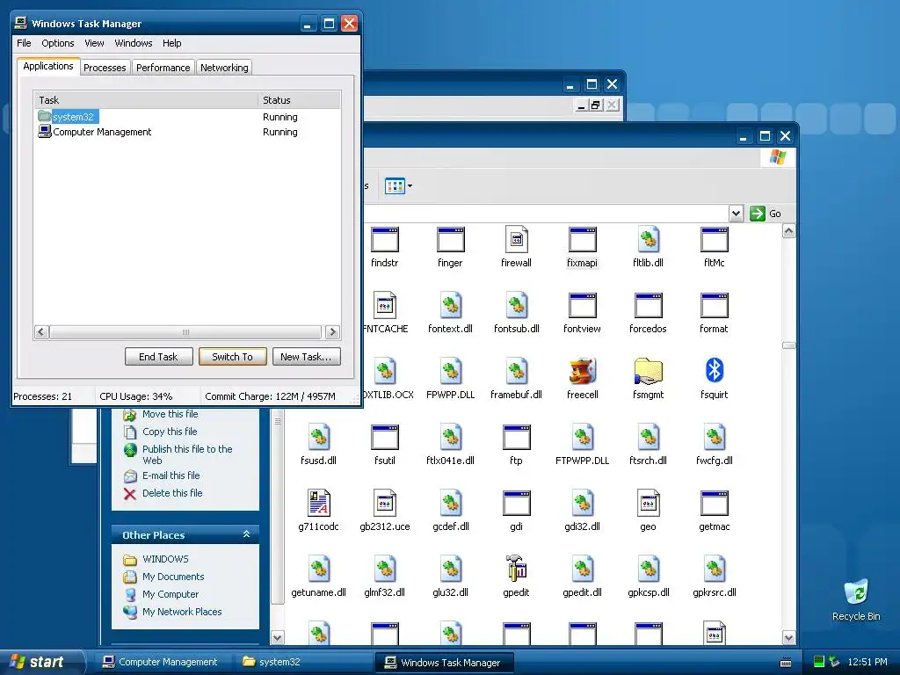The width and height of the screenshot is (900, 675).
Task: Select the getmac file icon
Action: [714, 504]
